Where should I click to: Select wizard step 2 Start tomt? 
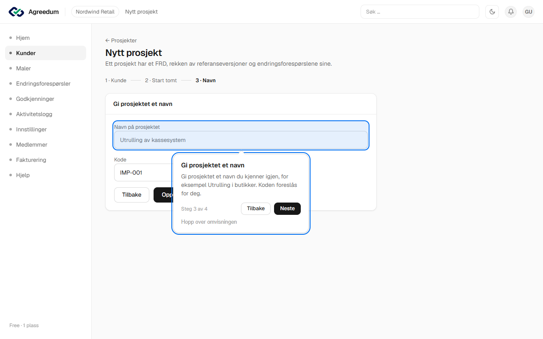pyautogui.click(x=161, y=81)
